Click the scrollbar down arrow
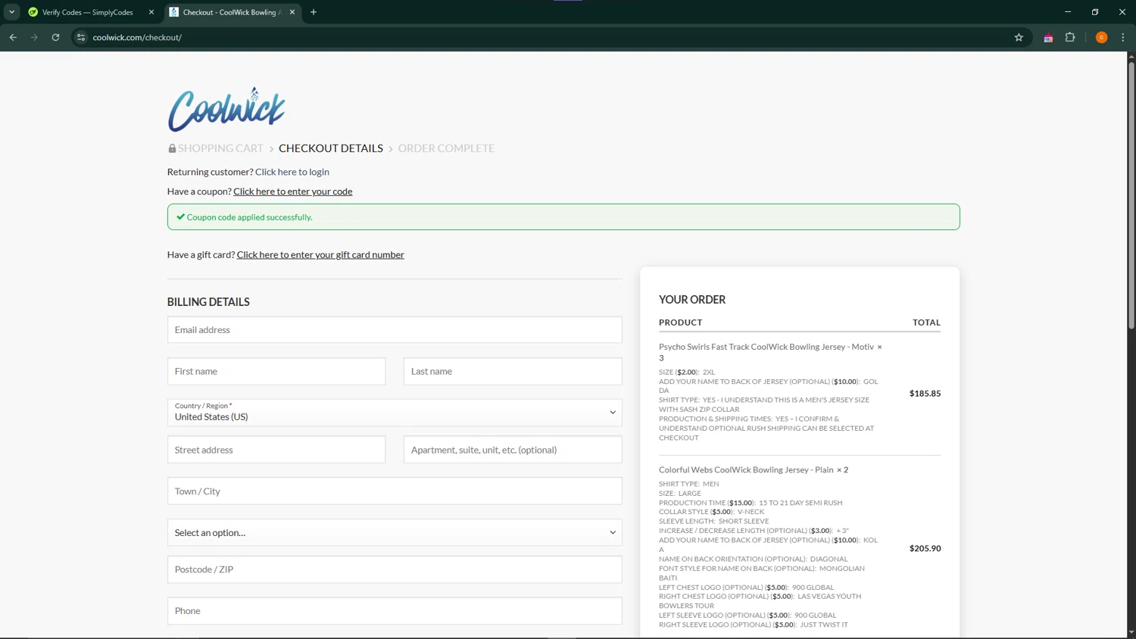Image resolution: width=1136 pixels, height=639 pixels. click(x=1131, y=633)
